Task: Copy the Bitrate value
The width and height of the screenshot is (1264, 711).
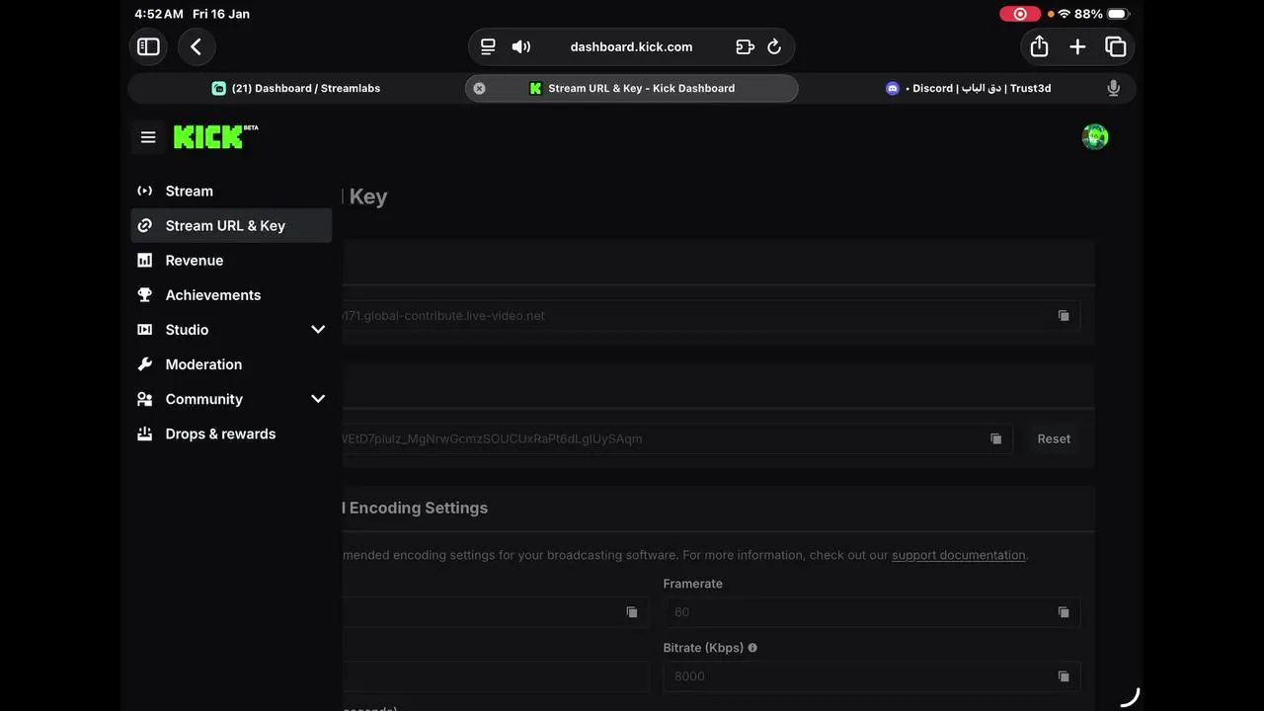Action: point(1064,676)
